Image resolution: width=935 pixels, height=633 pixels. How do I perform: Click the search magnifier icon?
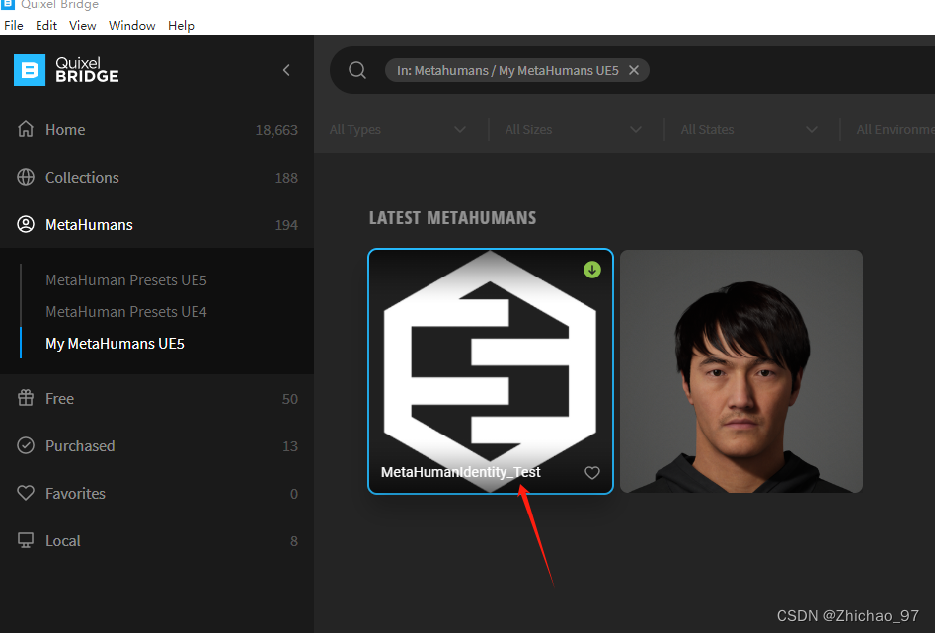coord(357,70)
